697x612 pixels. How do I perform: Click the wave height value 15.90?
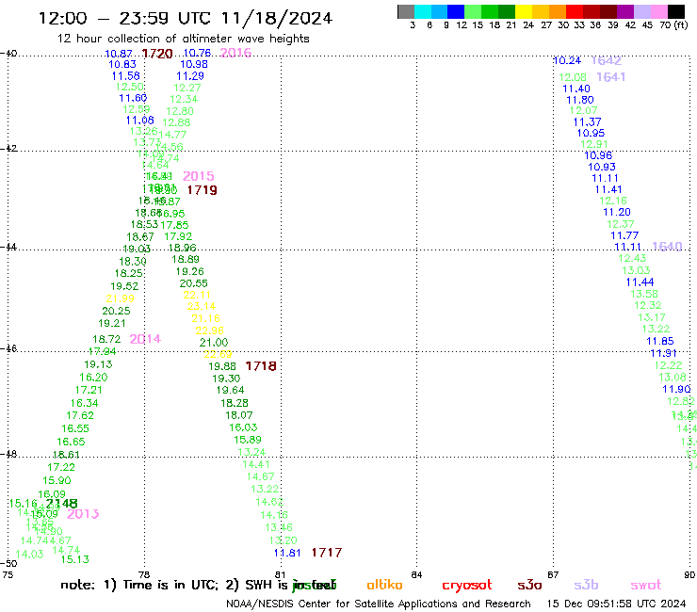click(57, 480)
